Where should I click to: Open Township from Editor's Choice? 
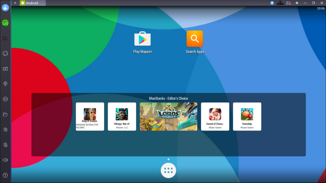(247, 117)
